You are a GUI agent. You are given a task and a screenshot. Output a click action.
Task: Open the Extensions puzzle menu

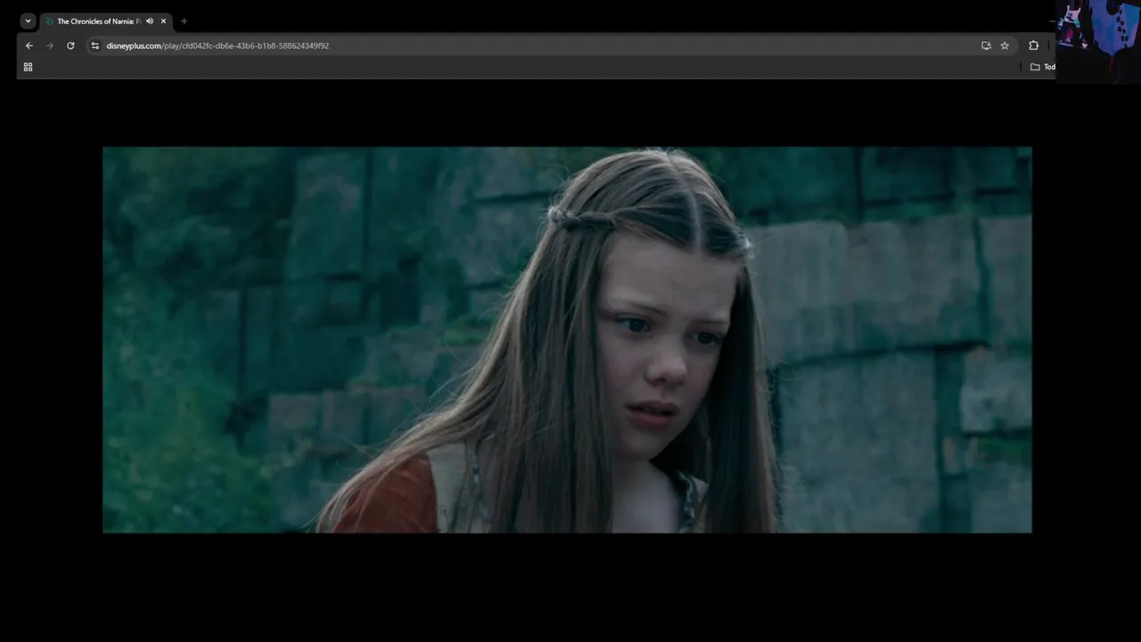click(x=1034, y=45)
